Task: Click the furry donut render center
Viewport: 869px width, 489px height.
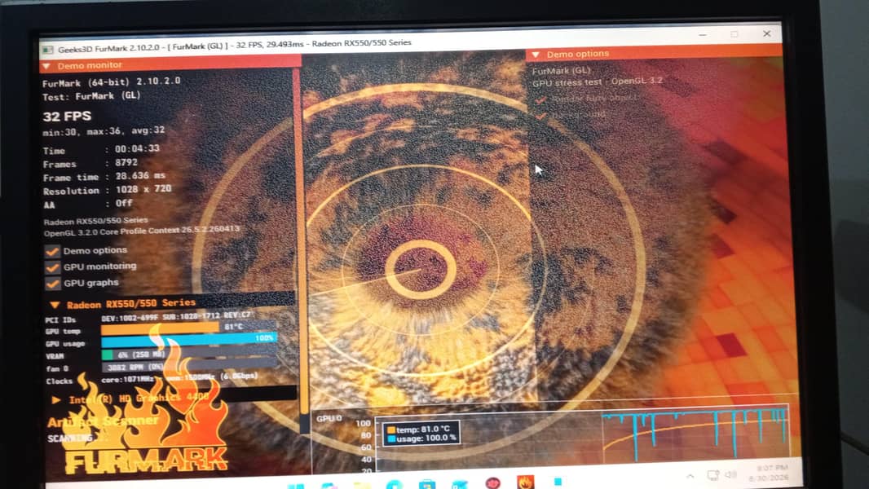Action: [420, 270]
